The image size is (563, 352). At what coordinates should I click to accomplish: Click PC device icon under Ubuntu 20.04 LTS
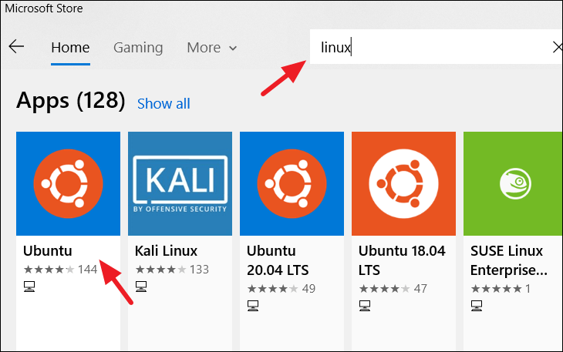[x=253, y=306]
